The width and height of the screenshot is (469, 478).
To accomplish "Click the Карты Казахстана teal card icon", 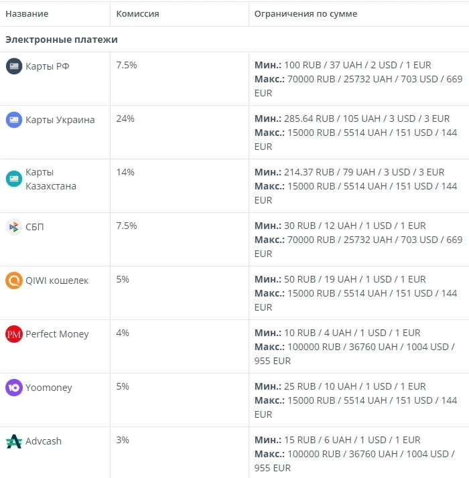I will (x=14, y=179).
